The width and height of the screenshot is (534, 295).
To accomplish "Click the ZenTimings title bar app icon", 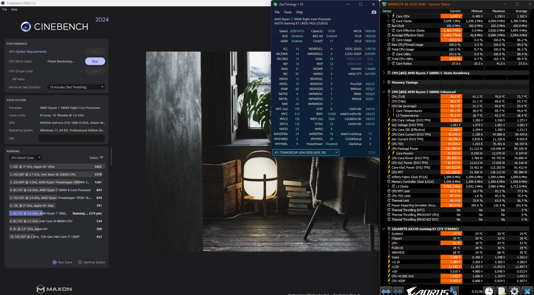I will tap(275, 4).
